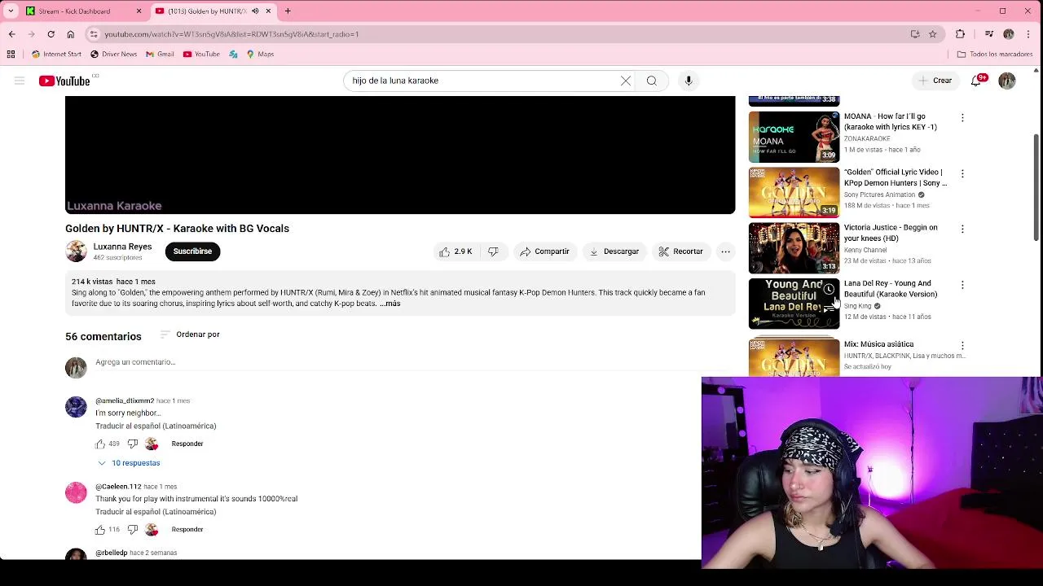Go to YouTube home via logo
The width and height of the screenshot is (1043, 586).
(x=64, y=81)
